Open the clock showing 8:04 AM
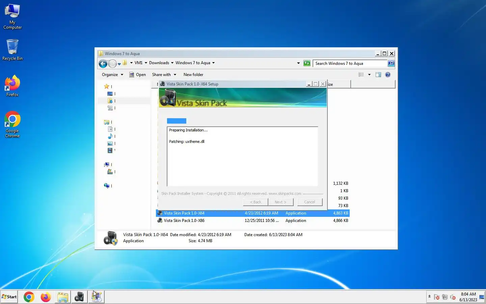The image size is (486, 304). coord(468,297)
